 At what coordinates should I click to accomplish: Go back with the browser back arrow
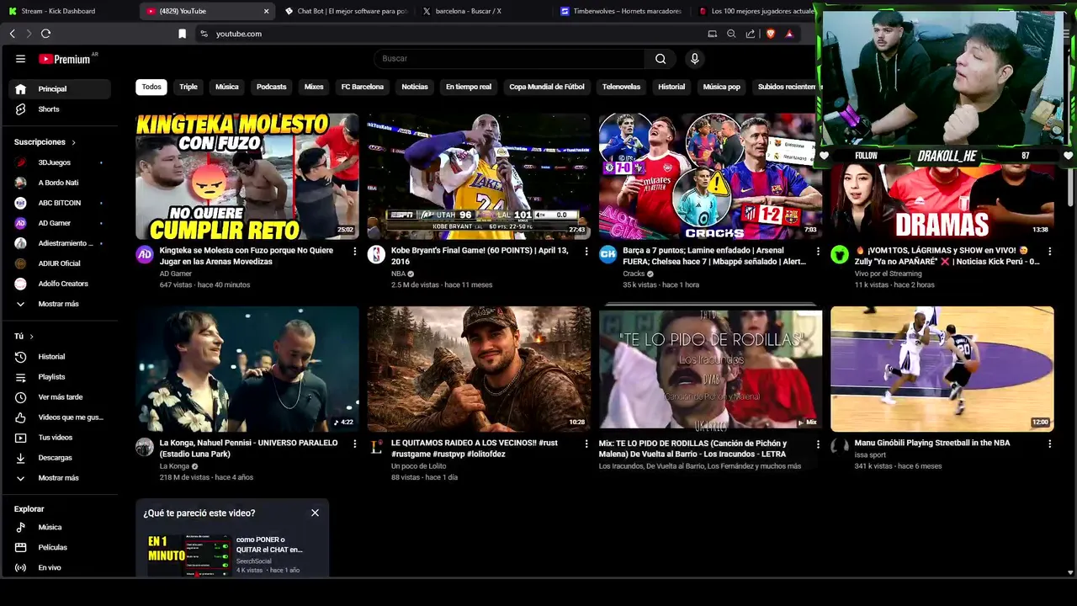[x=13, y=34]
